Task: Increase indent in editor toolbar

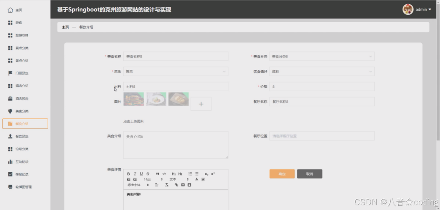Action: click(135, 179)
